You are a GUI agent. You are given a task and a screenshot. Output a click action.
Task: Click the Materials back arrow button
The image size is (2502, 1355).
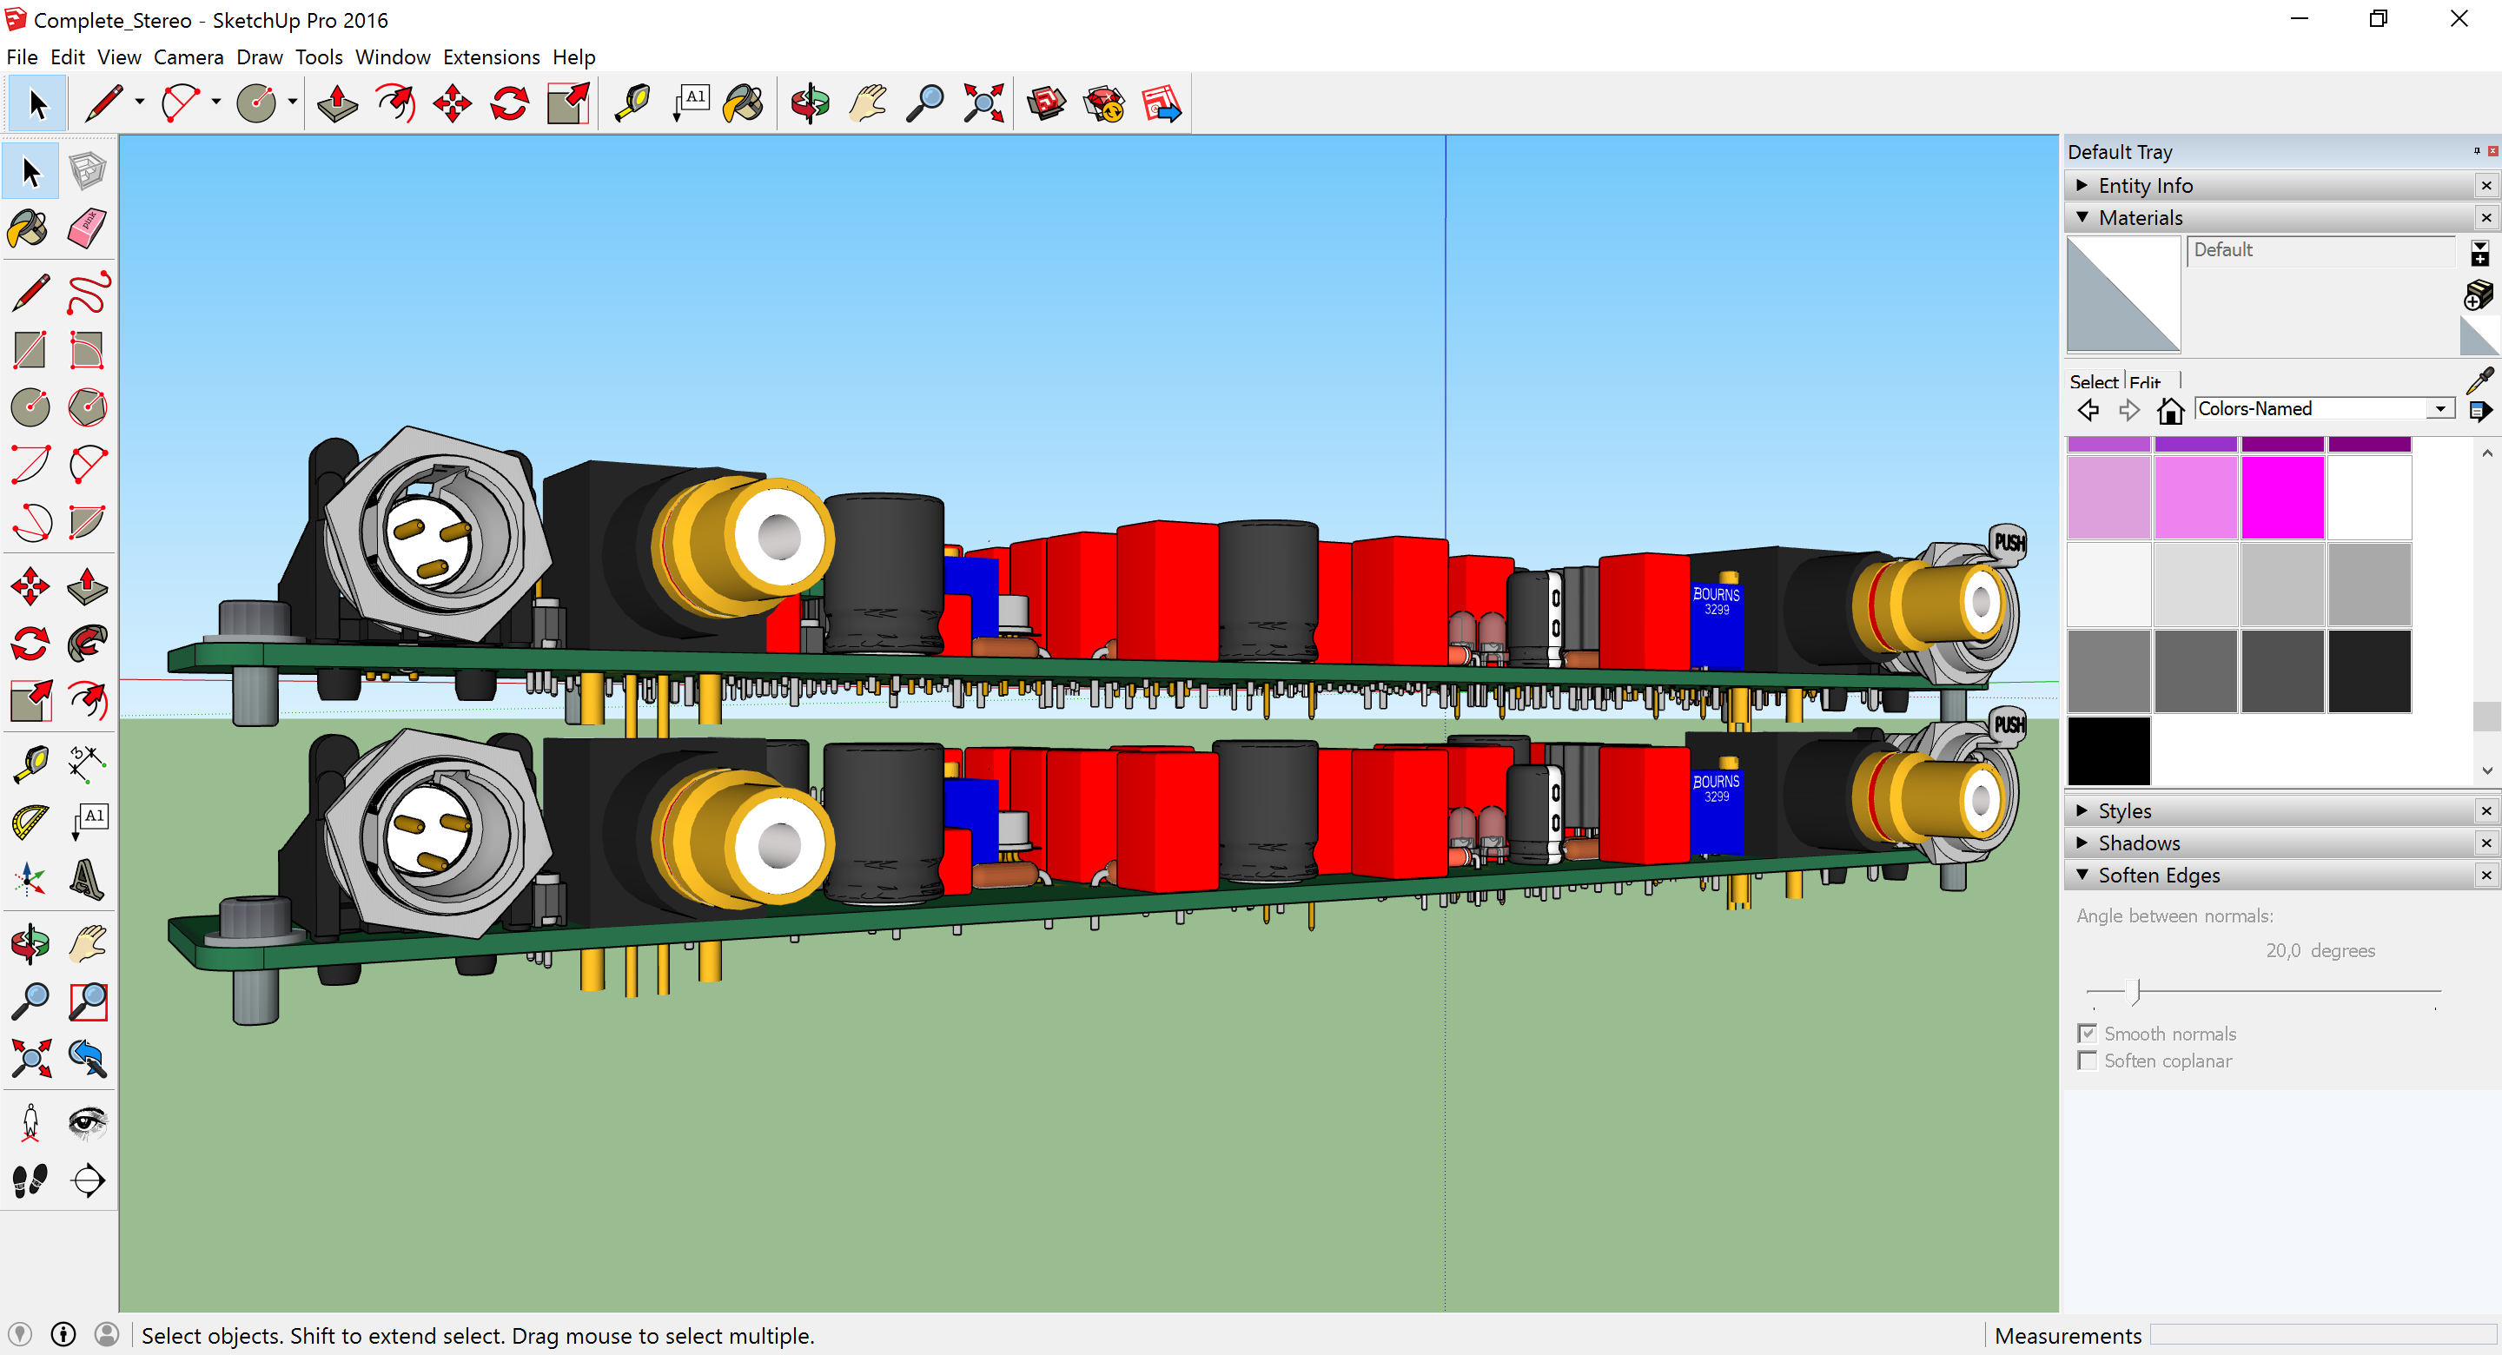[x=2088, y=410]
